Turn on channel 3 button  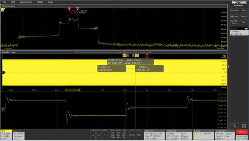pos(99,134)
